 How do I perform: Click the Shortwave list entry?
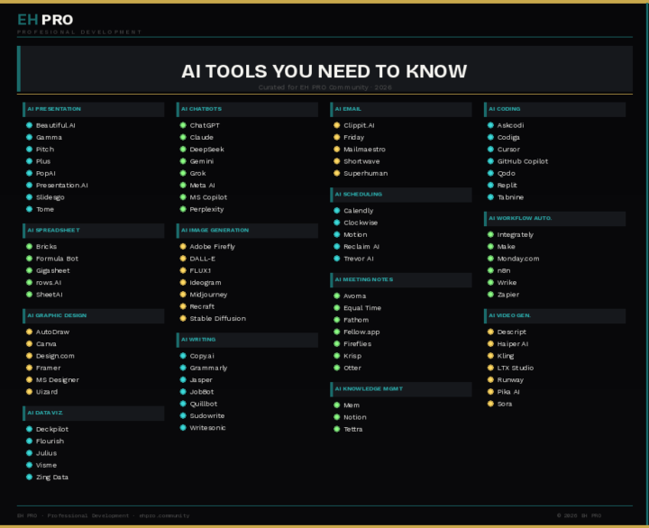[x=357, y=161]
